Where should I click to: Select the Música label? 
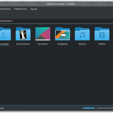pos(82,44)
